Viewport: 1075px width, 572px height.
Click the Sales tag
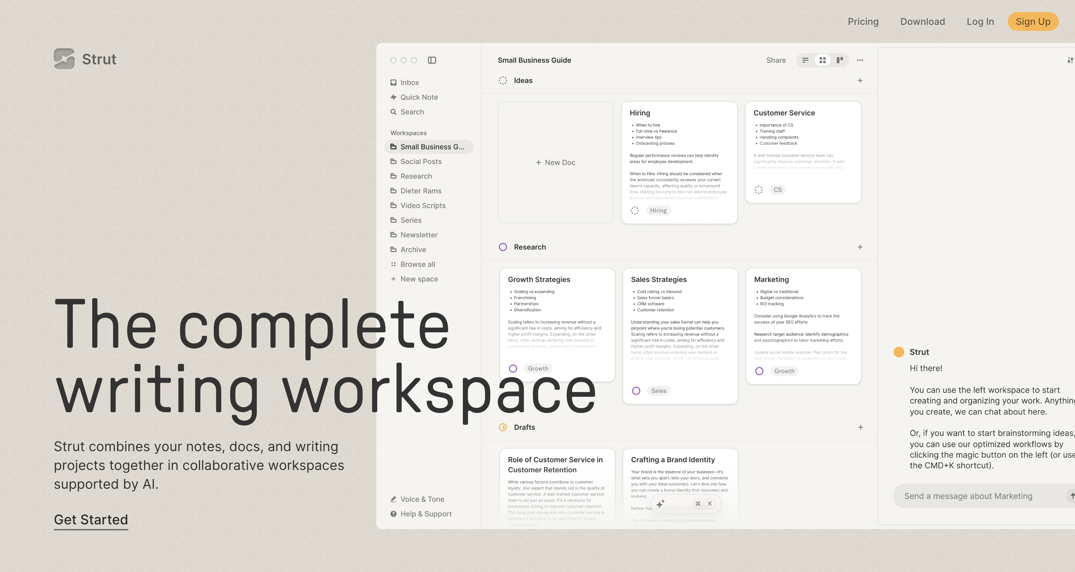click(x=658, y=391)
